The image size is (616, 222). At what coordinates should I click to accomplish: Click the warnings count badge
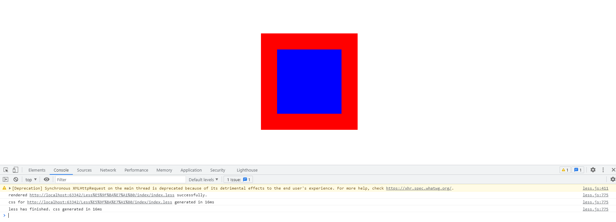point(565,170)
